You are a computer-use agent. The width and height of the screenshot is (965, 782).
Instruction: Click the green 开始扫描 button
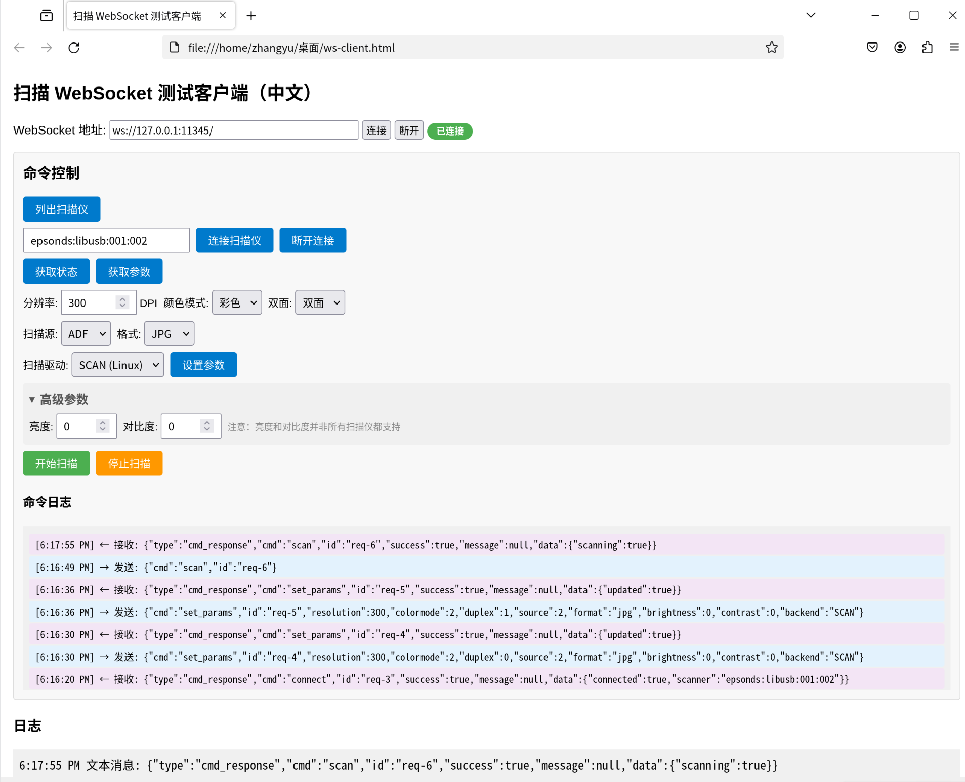(56, 463)
